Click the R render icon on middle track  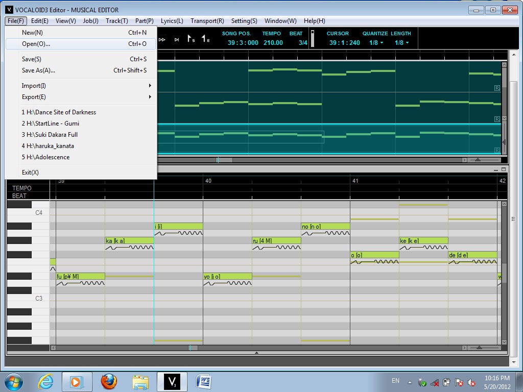[x=497, y=119]
